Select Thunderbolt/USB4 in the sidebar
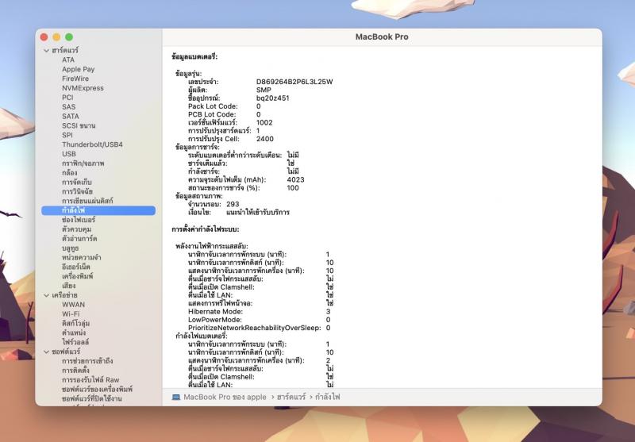635x442 pixels. click(x=92, y=144)
